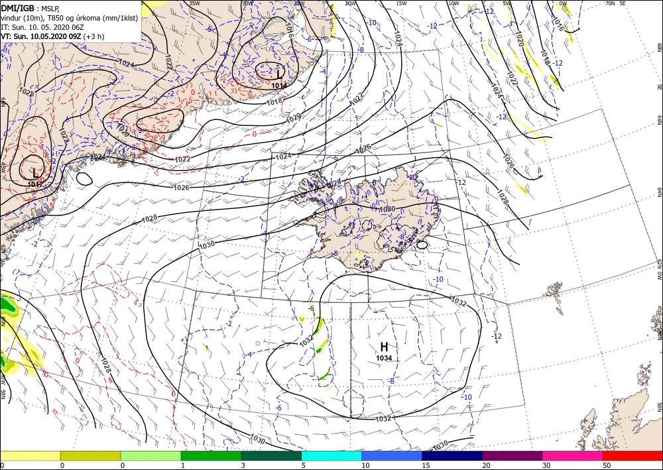The height and width of the screenshot is (470, 663).
Task: Click the '70N 5E' corner label
Action: click(615, 3)
